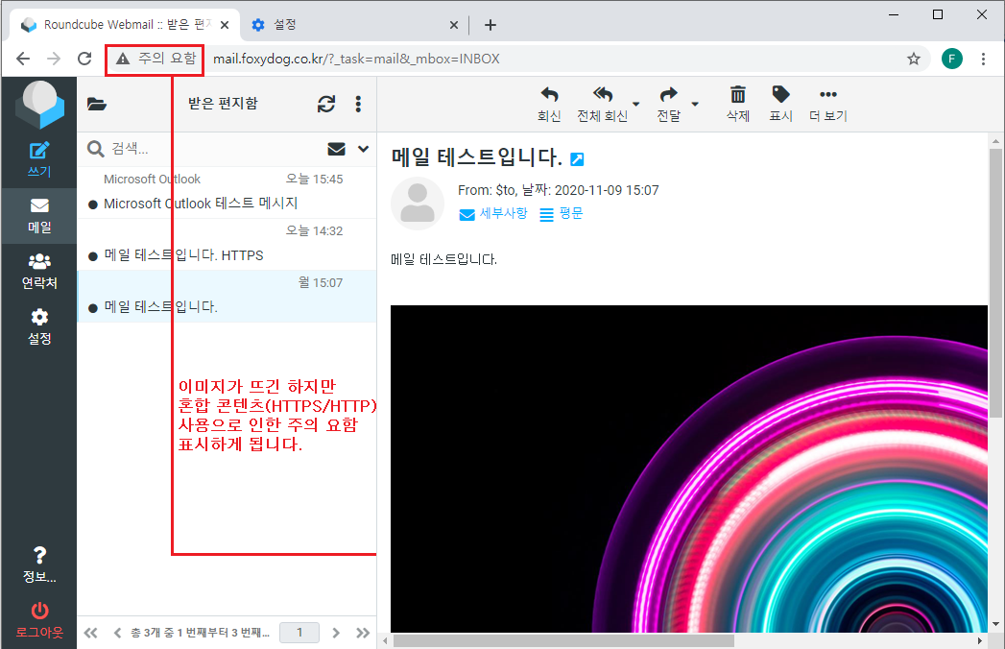Click in the 검색 search field
Viewport: 1005px width, 649px height.
coord(215,149)
